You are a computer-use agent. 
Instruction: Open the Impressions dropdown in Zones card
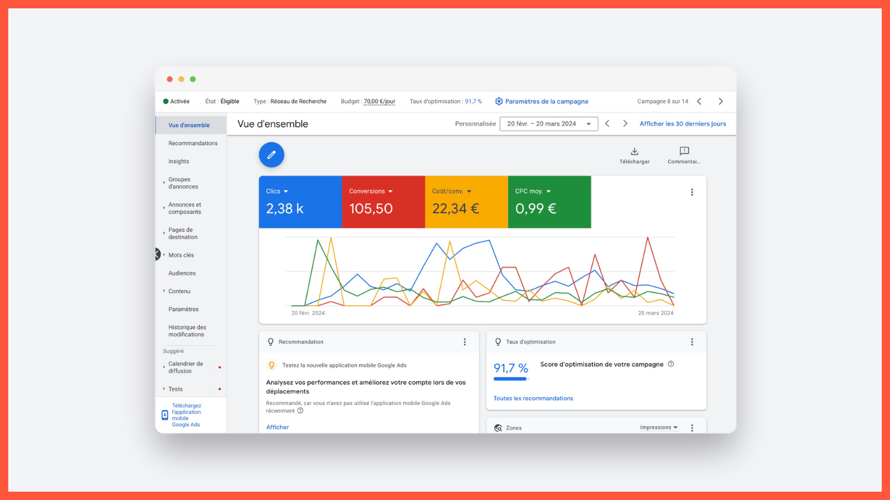coord(659,427)
